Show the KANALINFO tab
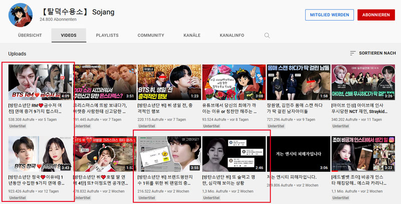 click(x=232, y=35)
